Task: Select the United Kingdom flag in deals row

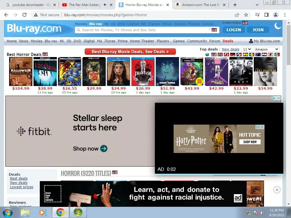Action: click(220, 54)
